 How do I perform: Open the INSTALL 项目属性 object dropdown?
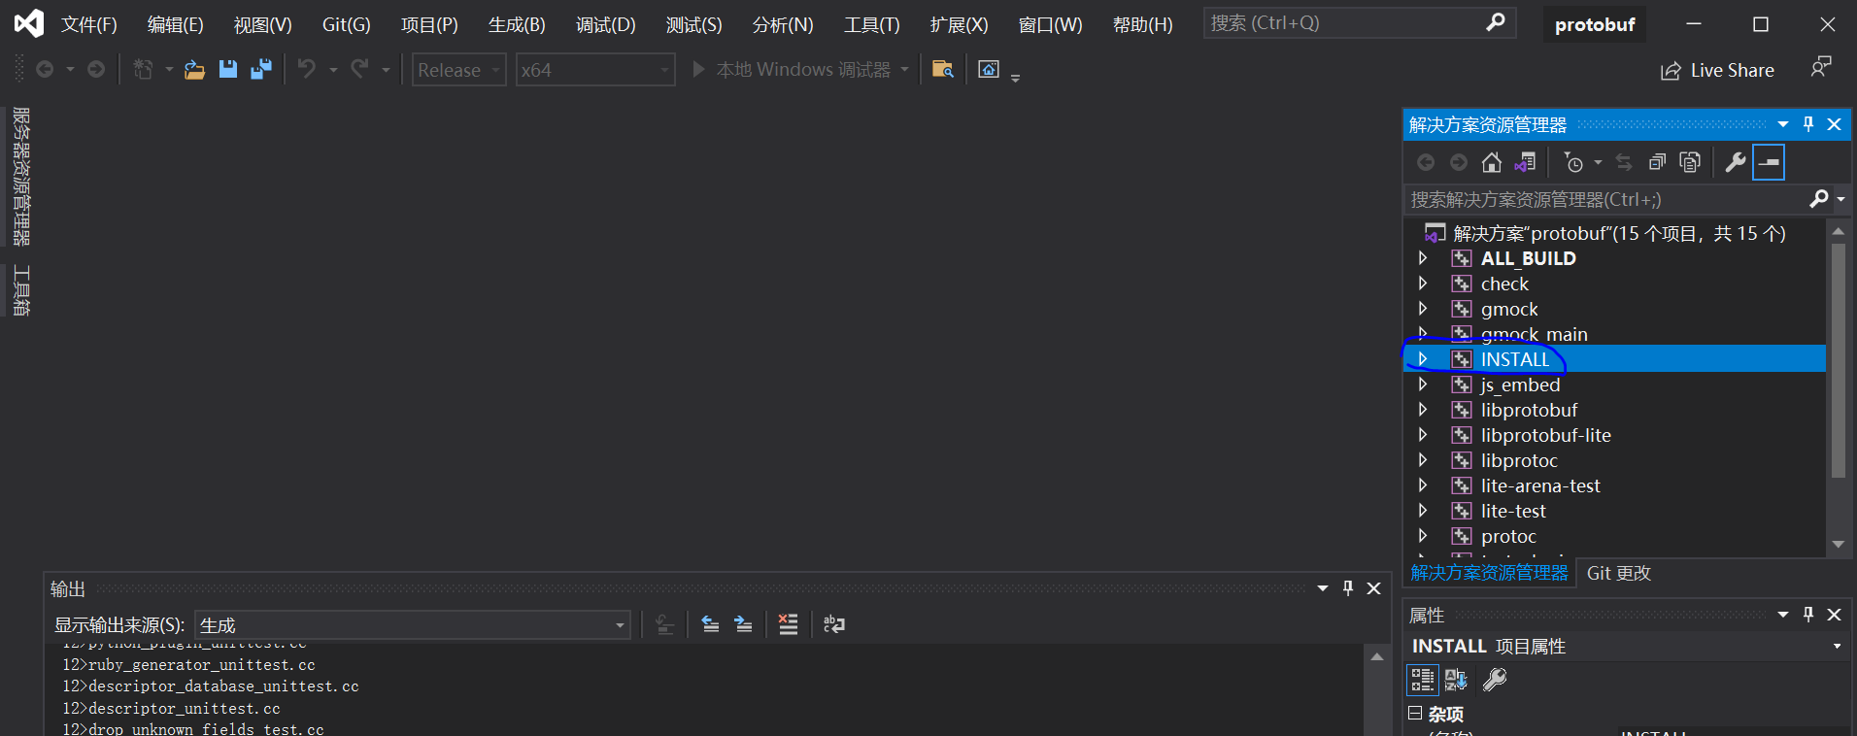click(x=1837, y=647)
